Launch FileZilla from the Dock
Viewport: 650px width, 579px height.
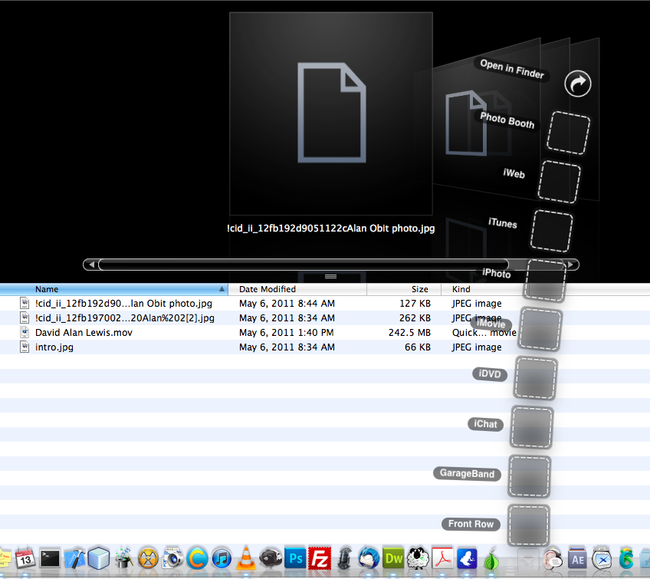click(320, 558)
